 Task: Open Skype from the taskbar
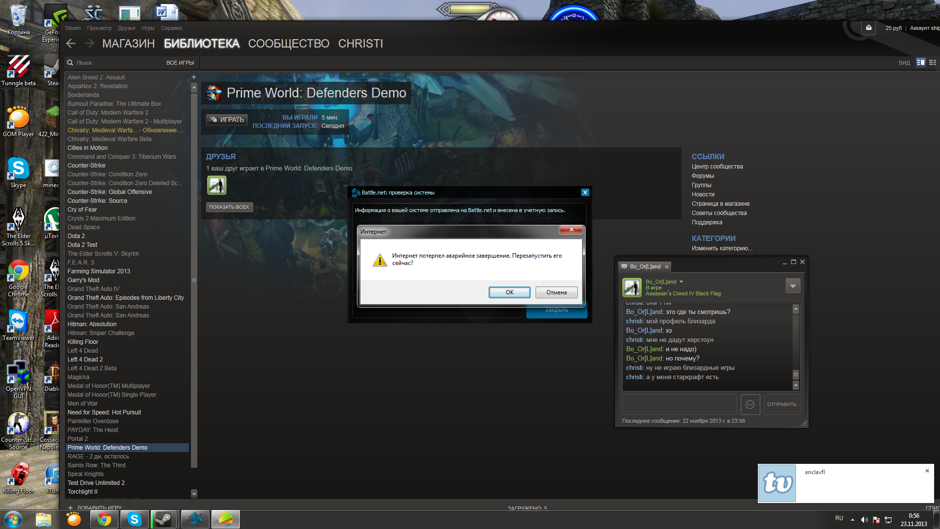coord(134,519)
